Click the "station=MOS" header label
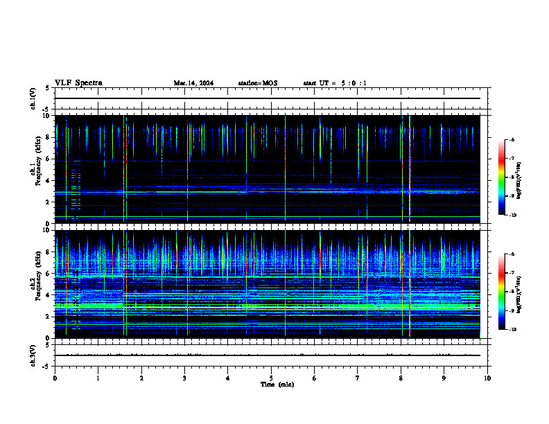 tap(258, 83)
